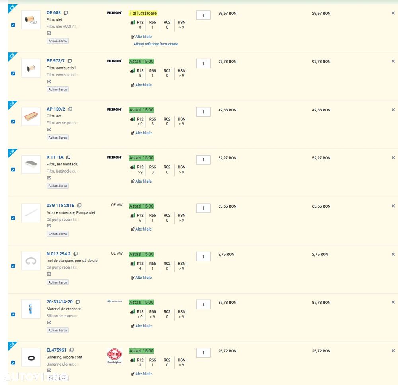Edit note icon for Filtru combustibil

(x=49, y=82)
